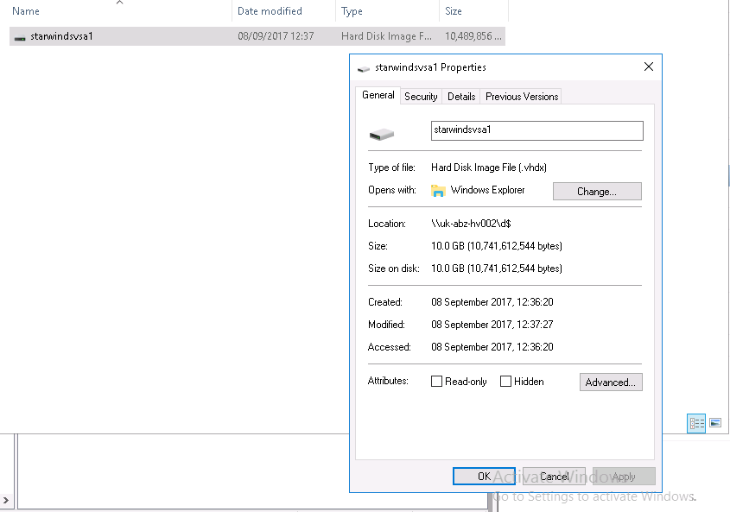This screenshot has height=512, width=730.
Task: Switch Explorer to large thumbnails view icon
Action: 715,422
